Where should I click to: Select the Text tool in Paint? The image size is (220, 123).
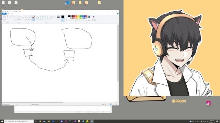[30, 17]
